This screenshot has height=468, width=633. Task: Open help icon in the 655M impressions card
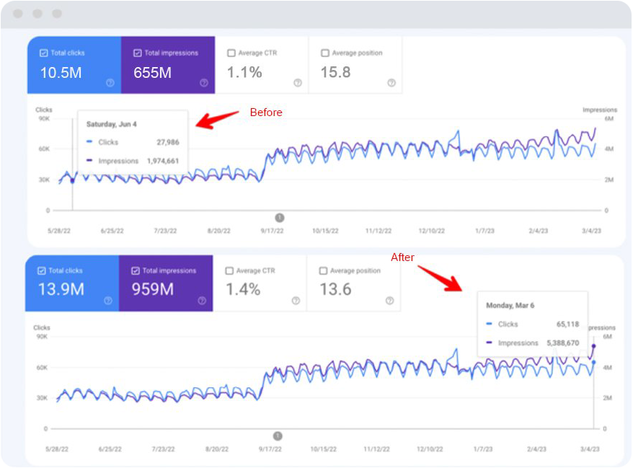(x=203, y=83)
